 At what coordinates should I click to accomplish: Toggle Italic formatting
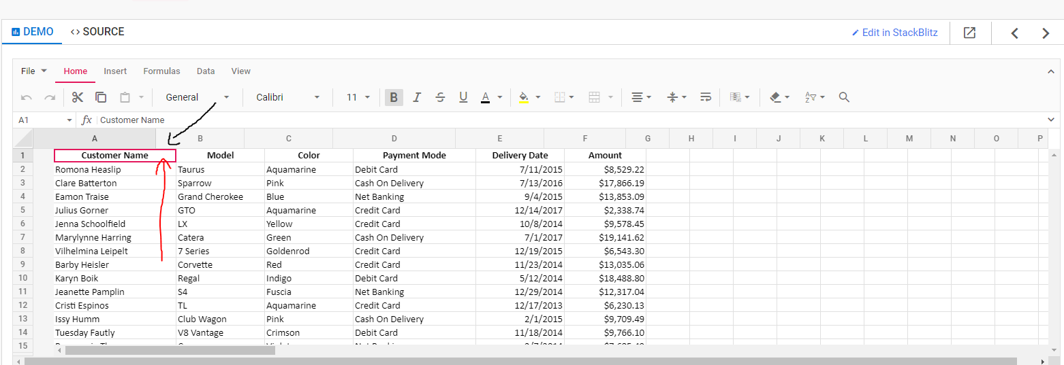point(417,97)
